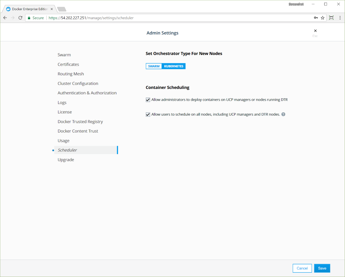Toggle allow administrators to deploy on managers
345x277 pixels.
click(148, 100)
